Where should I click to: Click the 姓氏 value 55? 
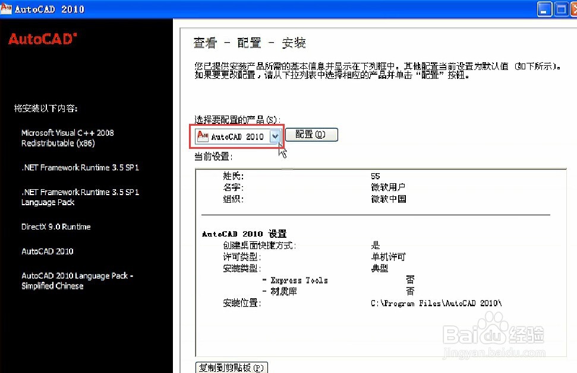pos(376,176)
